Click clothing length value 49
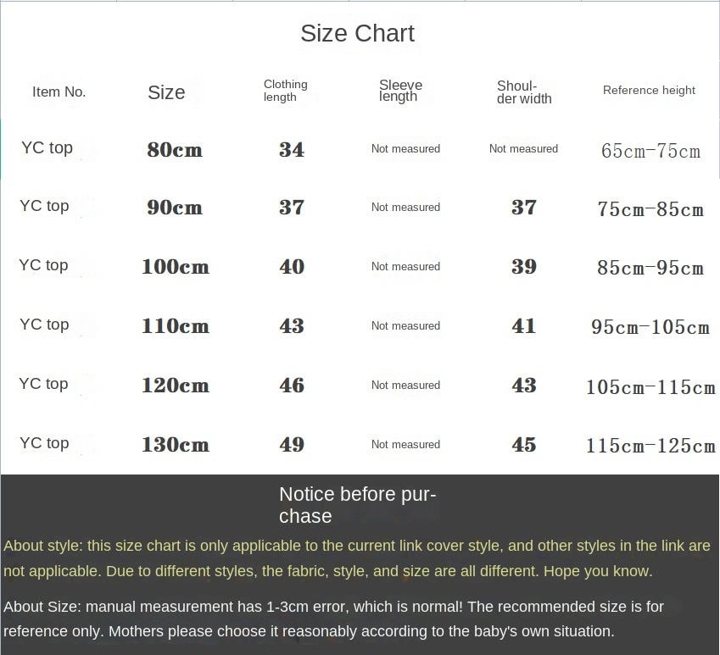Image resolution: width=720 pixels, height=655 pixels. pos(292,444)
